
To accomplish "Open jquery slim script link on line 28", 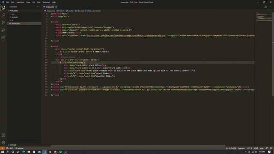I will (92, 87).
